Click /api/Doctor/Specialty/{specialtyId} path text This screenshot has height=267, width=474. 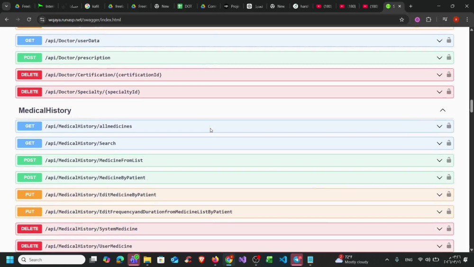pyautogui.click(x=92, y=92)
